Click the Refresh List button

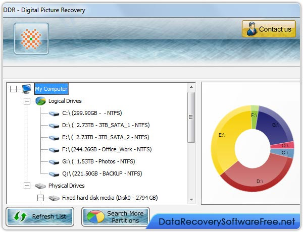tap(40, 216)
